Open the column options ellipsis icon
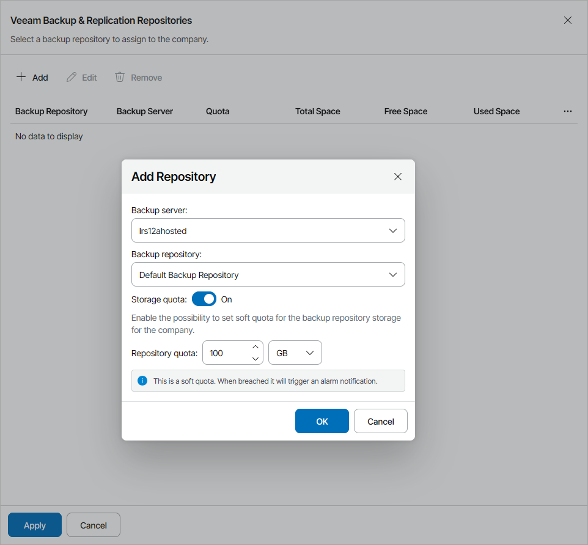588x545 pixels. coord(567,111)
